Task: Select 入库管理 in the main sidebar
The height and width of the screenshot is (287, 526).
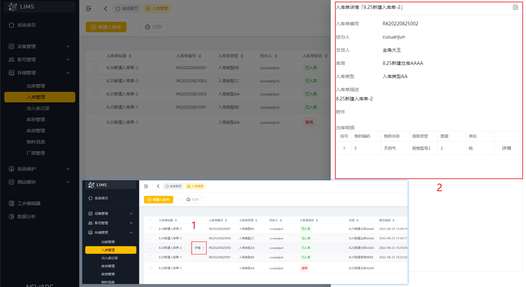Action: (39, 97)
